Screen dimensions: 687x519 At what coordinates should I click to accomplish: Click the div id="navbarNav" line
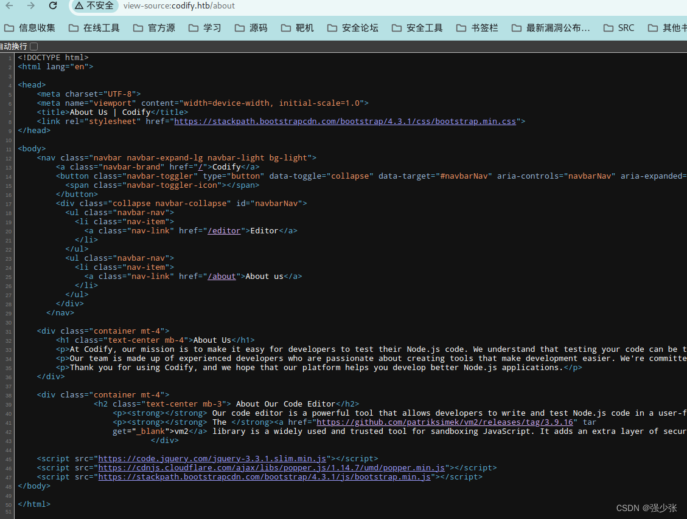181,204
